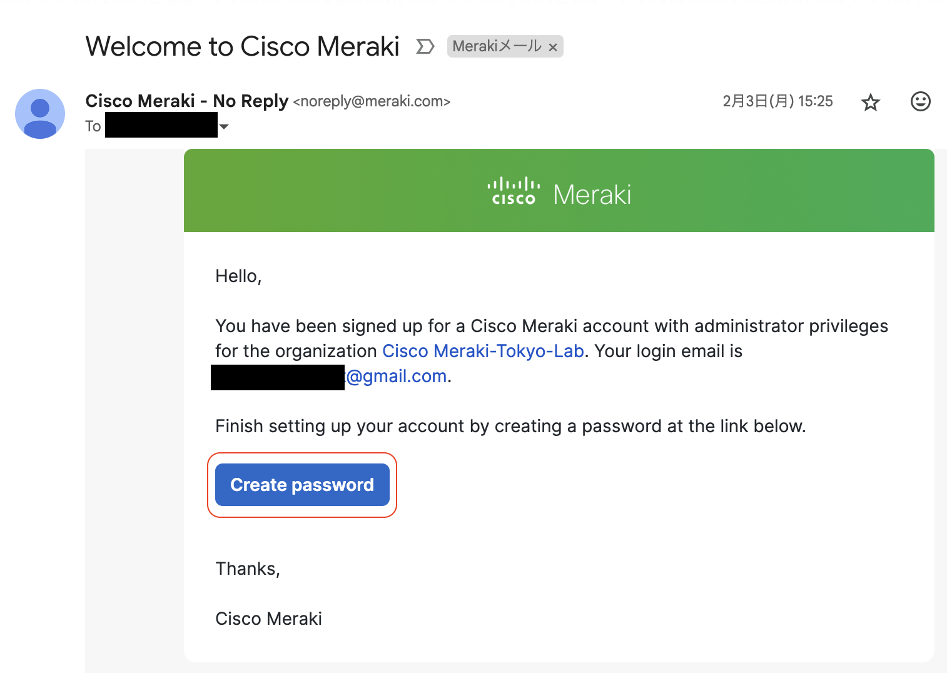Screen dimensions: 947x673
Task: Click the redacted recipient name after To
Action: [x=161, y=125]
